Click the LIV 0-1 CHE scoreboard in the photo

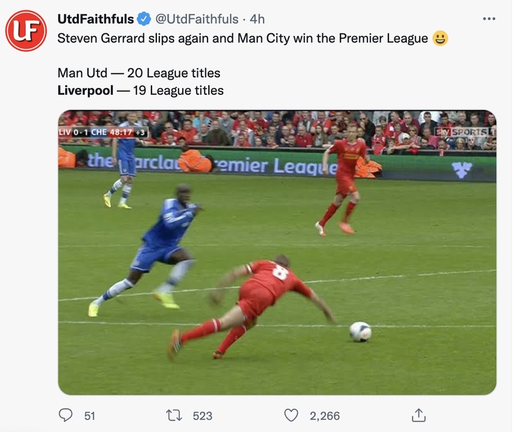point(102,132)
